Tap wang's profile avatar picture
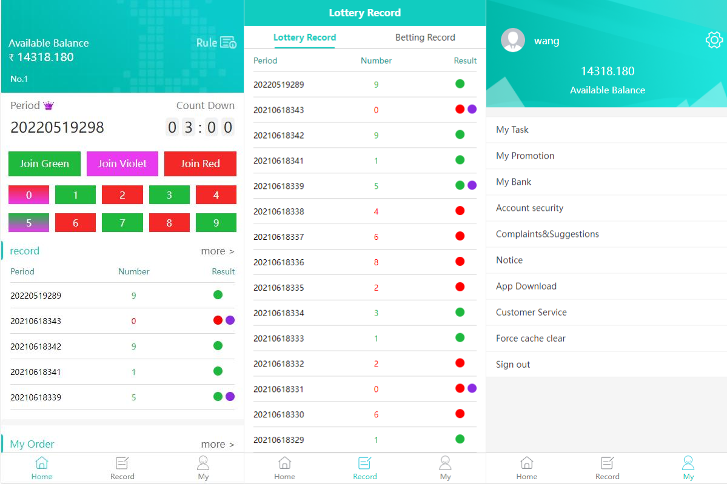This screenshot has width=727, height=484. (512, 40)
